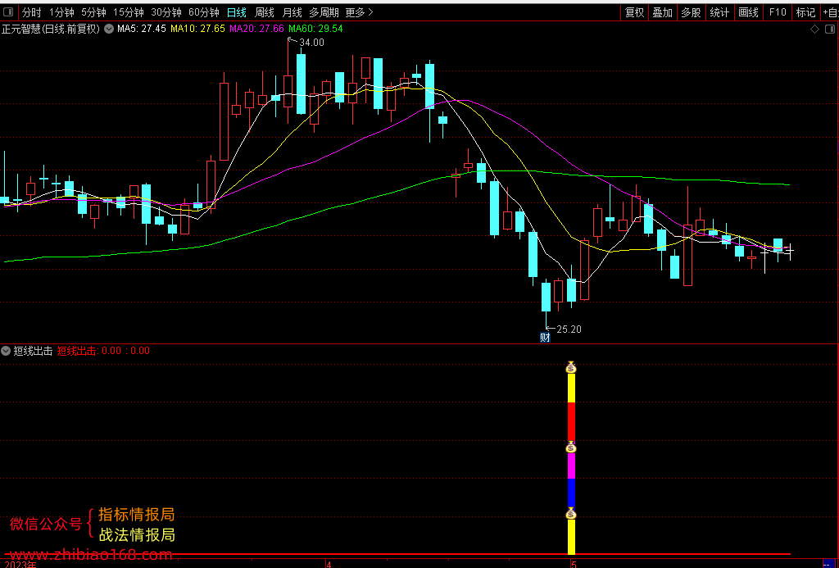Select the 15分钟 period
The height and width of the screenshot is (568, 839).
pyautogui.click(x=129, y=12)
